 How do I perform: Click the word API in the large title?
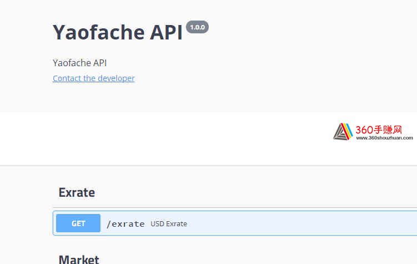[166, 32]
